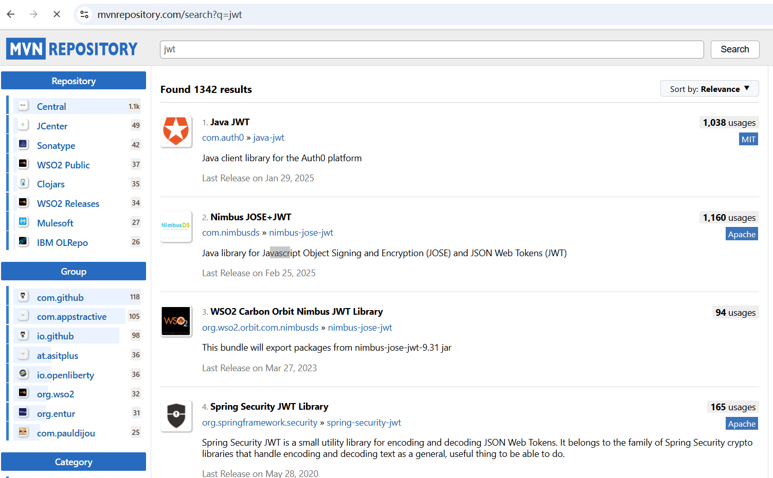
Task: Open the Auth0 Java JWT logo thumbnail
Action: [176, 131]
